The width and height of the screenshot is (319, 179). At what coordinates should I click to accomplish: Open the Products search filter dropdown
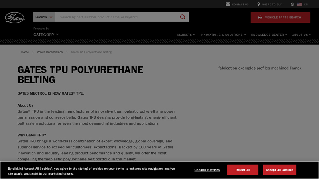pyautogui.click(x=44, y=17)
